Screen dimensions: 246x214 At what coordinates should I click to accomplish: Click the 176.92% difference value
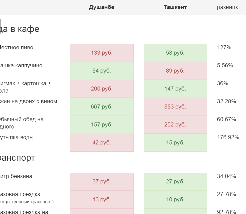[228, 137]
